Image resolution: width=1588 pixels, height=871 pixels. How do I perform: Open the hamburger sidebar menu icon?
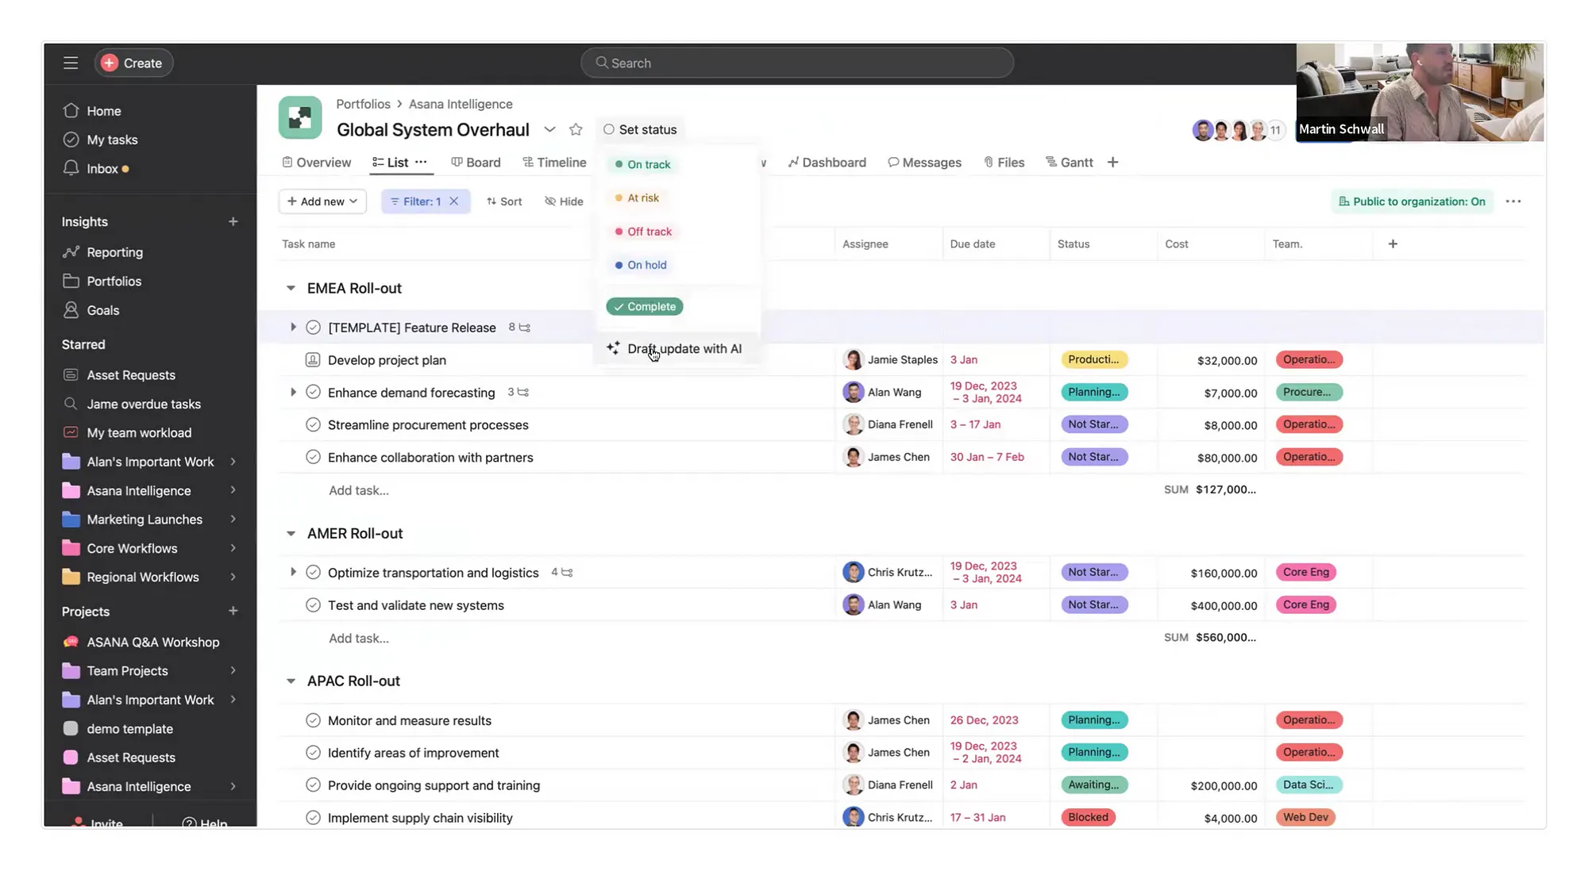pyautogui.click(x=71, y=63)
